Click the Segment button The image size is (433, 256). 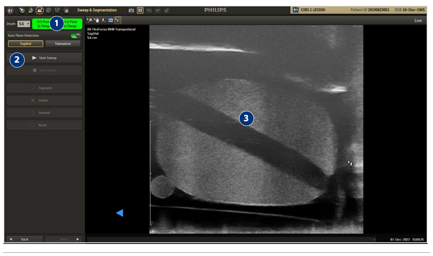44,88
